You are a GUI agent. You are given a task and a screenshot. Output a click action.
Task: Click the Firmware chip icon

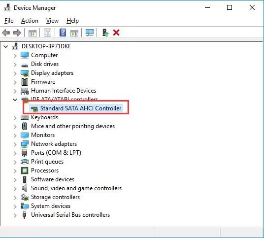click(25, 82)
